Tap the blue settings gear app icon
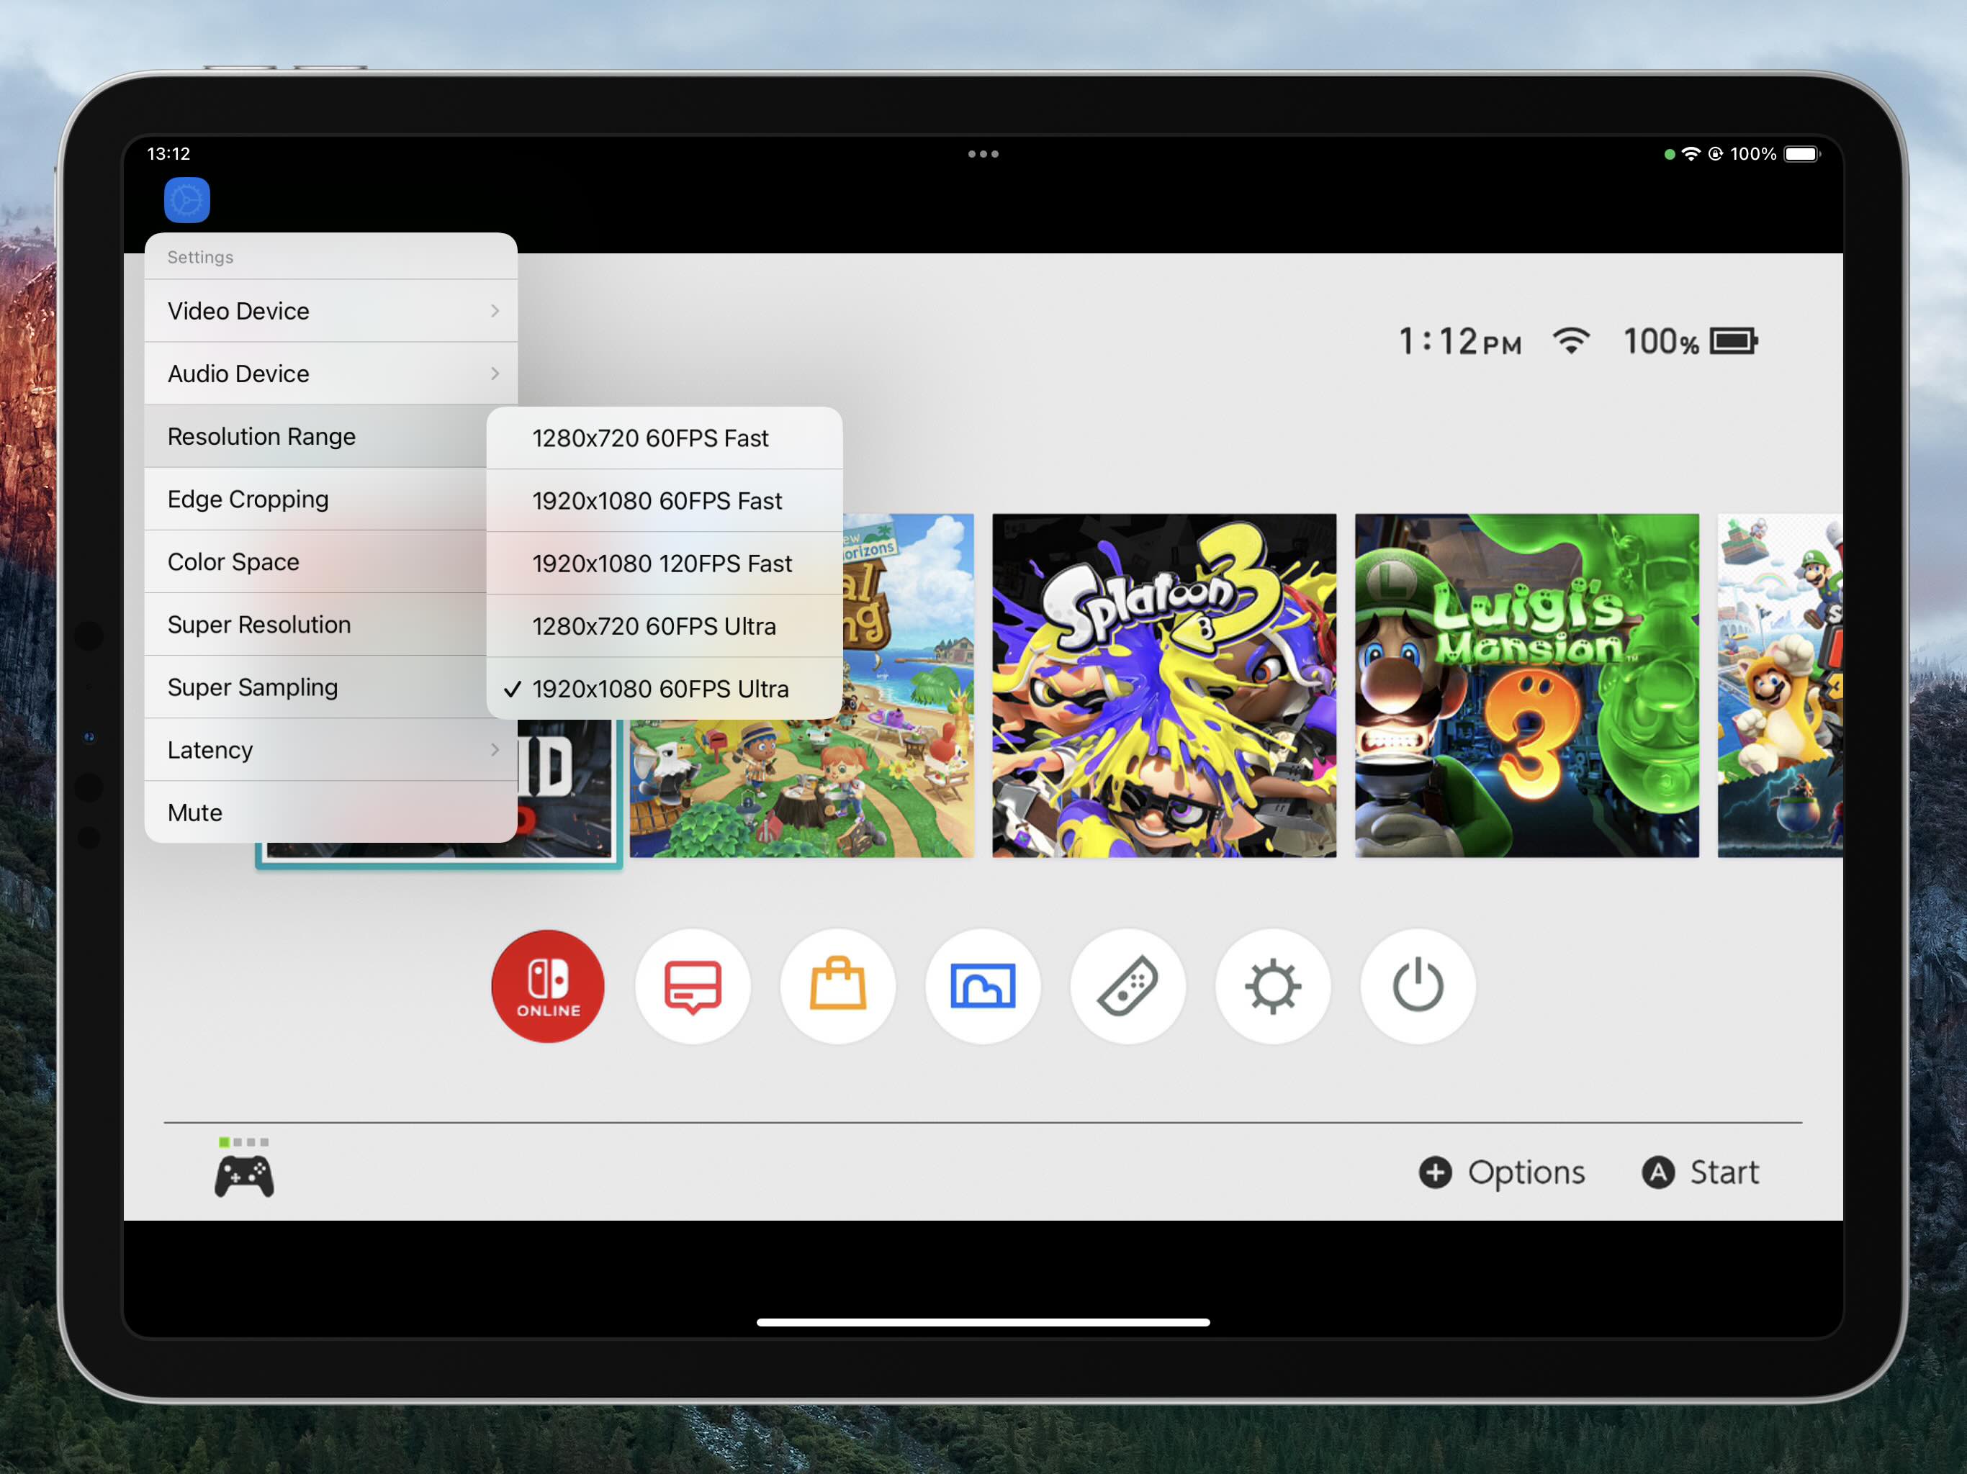The image size is (1967, 1474). [186, 200]
